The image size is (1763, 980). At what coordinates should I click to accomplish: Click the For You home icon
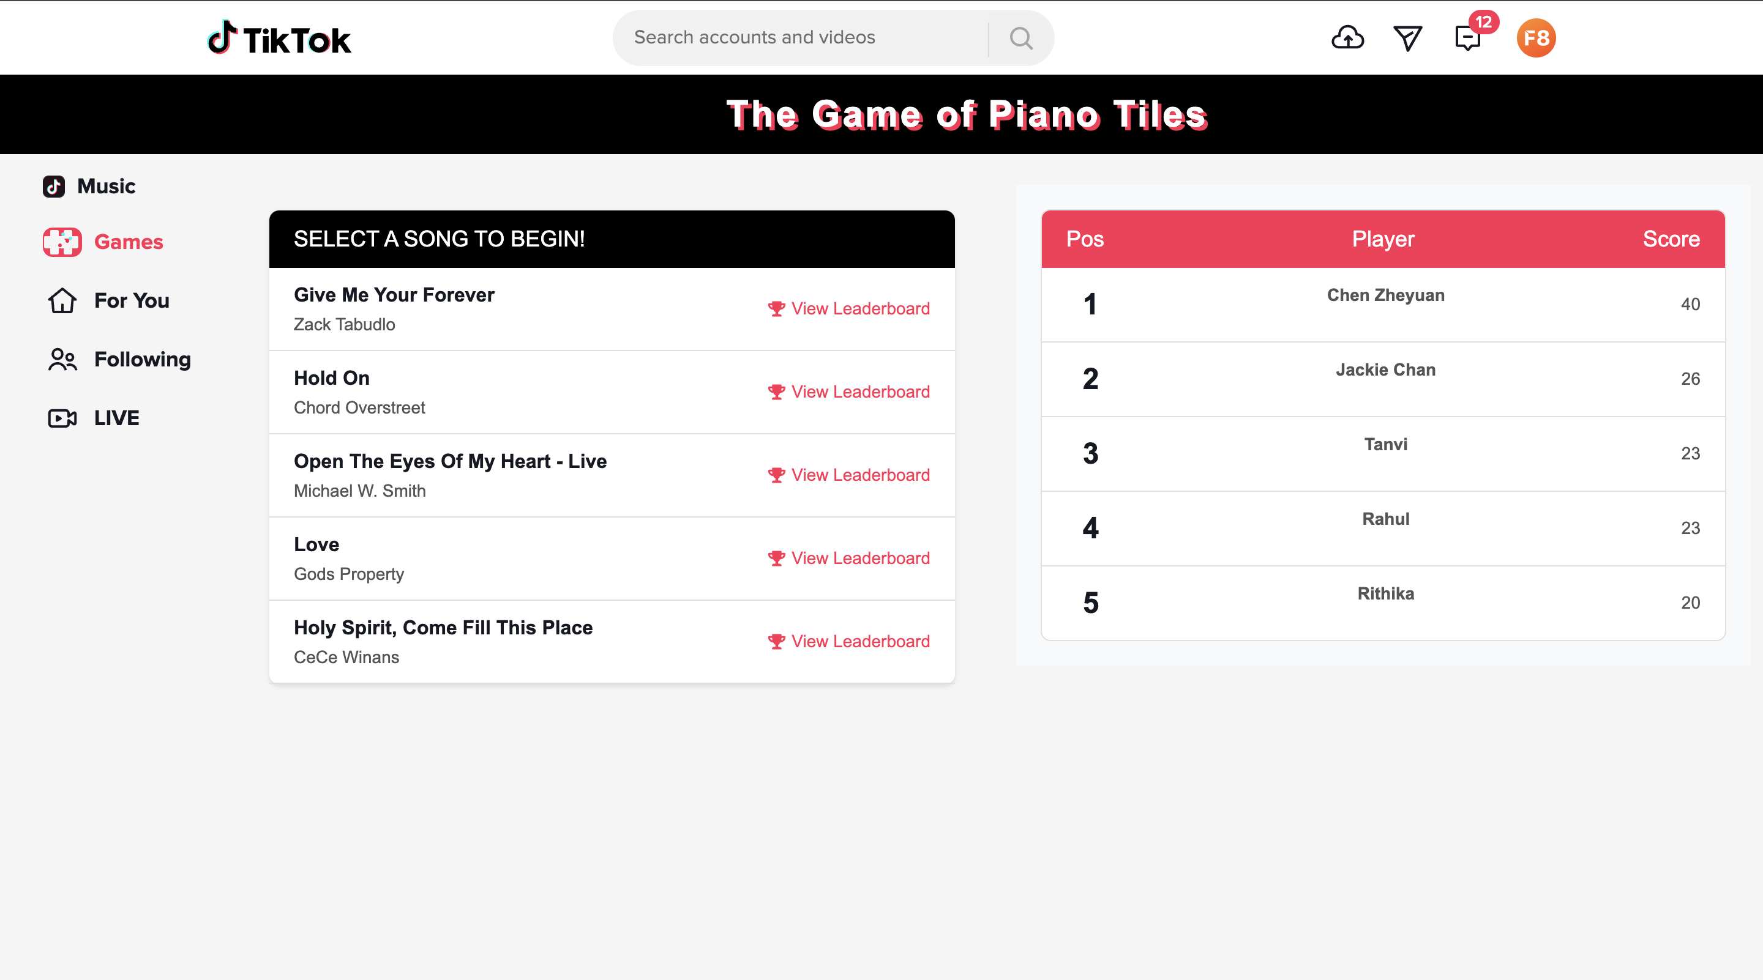pos(62,300)
